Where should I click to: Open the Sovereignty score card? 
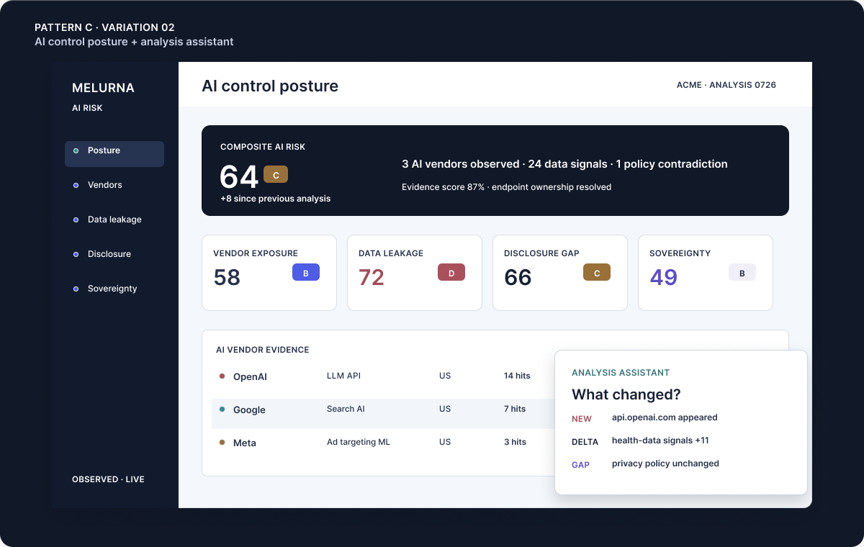point(706,273)
